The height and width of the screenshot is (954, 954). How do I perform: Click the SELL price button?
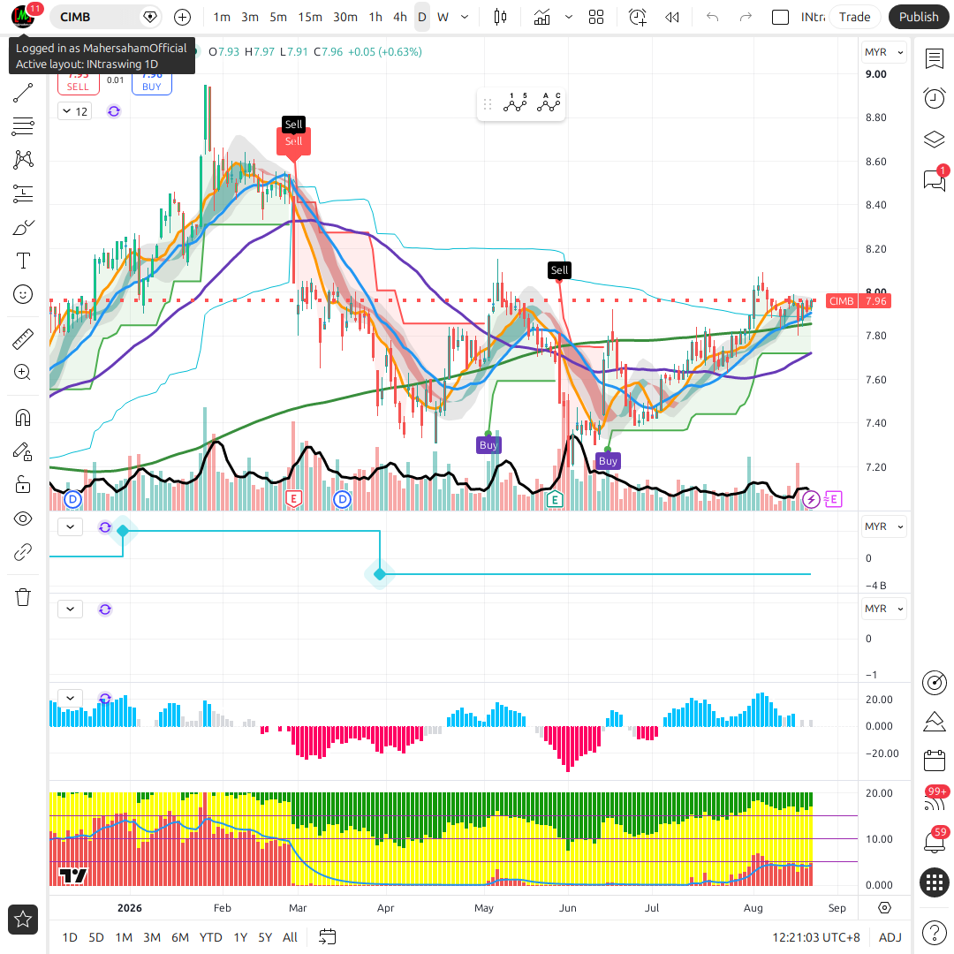(78, 83)
